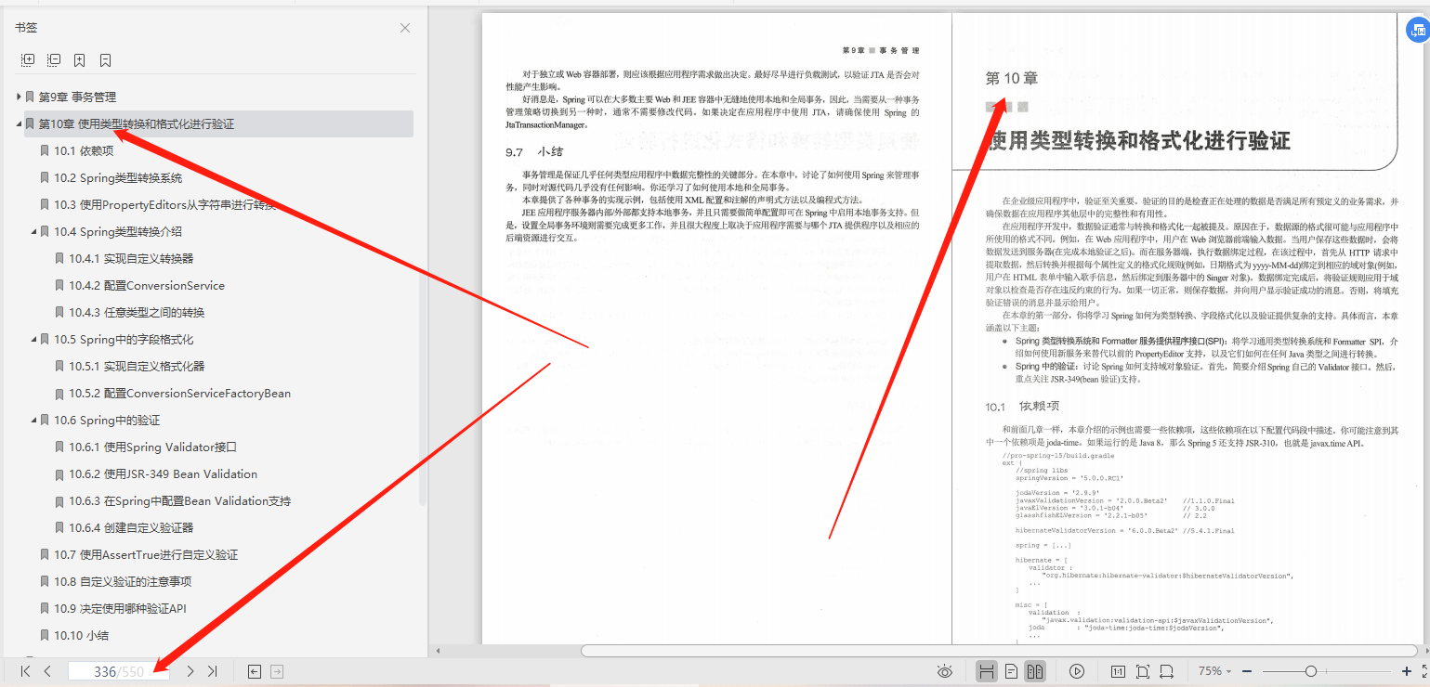Add a new bookmark with plus-bookmark icon
The height and width of the screenshot is (687, 1430).
[x=80, y=60]
